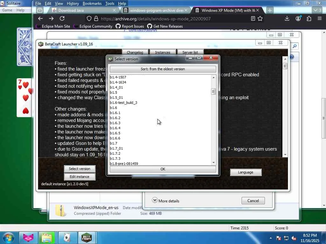Open the pink cat app on the taskbar
This screenshot has width=326, height=244.
click(x=28, y=238)
